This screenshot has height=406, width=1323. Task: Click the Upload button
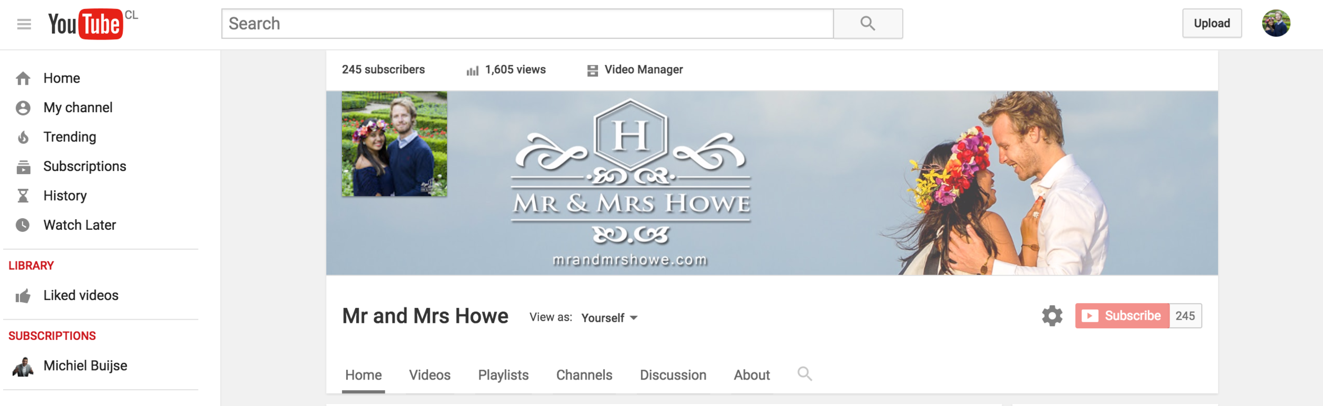1212,23
